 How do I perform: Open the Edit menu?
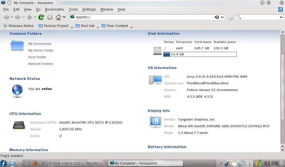(x=16, y=9)
